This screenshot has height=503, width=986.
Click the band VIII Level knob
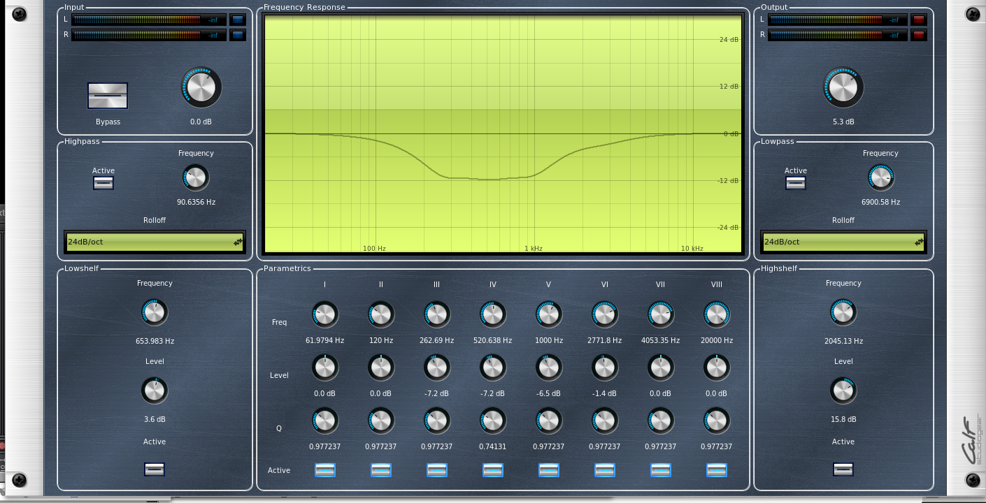(x=717, y=367)
